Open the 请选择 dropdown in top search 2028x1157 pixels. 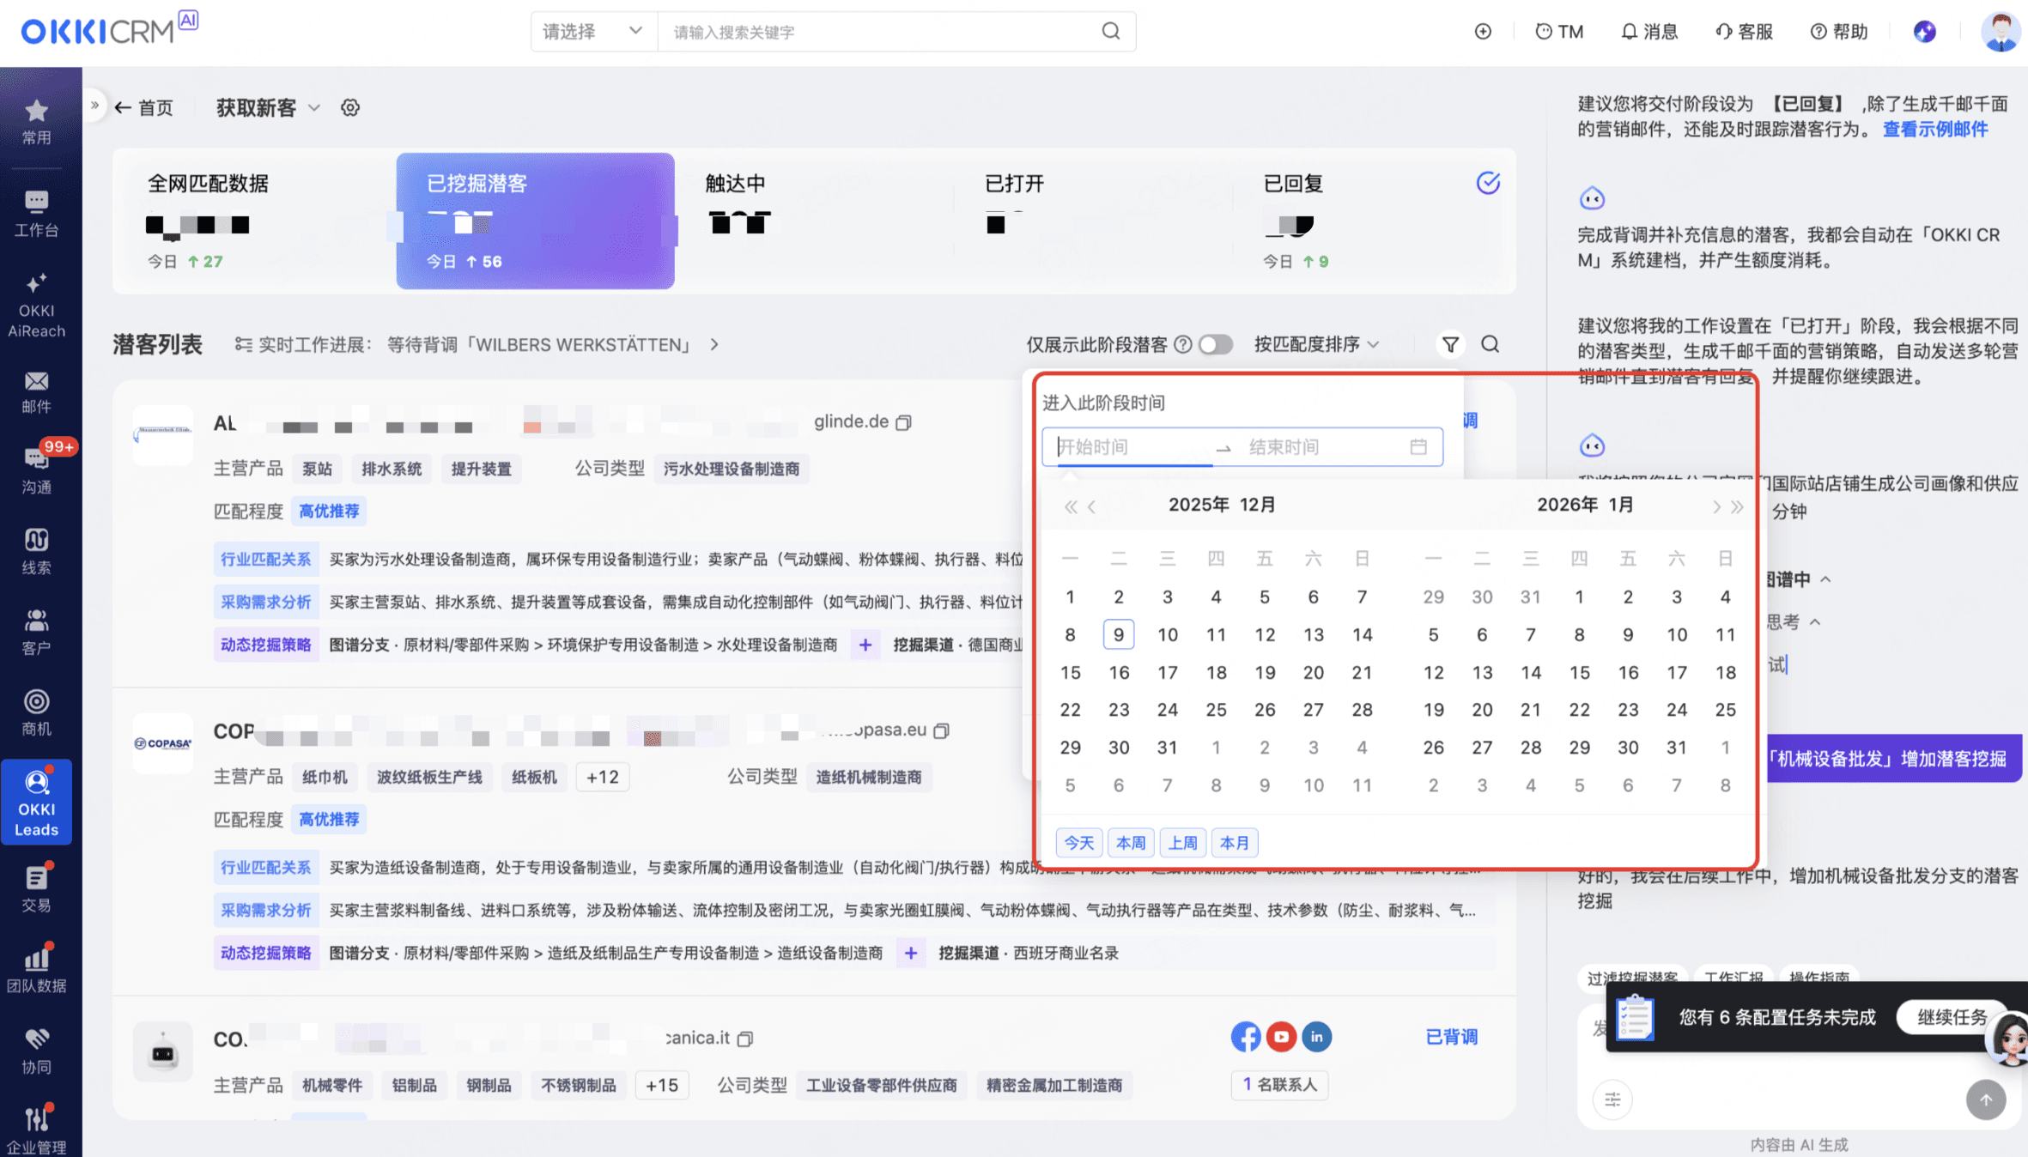[592, 32]
